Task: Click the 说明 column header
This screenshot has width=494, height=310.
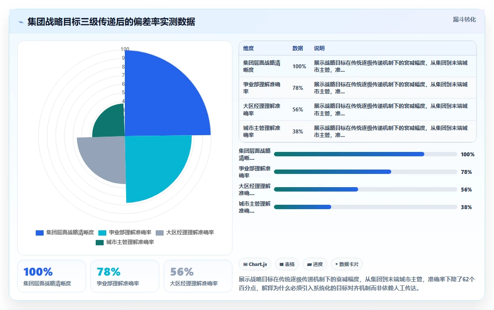Action: click(x=319, y=48)
